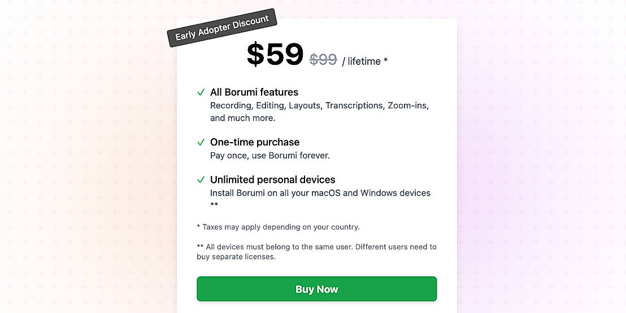The height and width of the screenshot is (313, 626).
Task: Click the taxes may apply footnote
Action: pos(278,227)
